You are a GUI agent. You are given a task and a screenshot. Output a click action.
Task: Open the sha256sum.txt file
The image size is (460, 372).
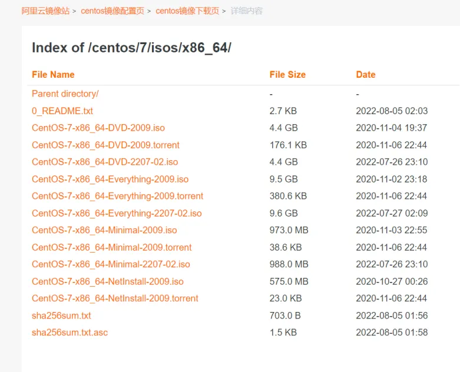61,315
